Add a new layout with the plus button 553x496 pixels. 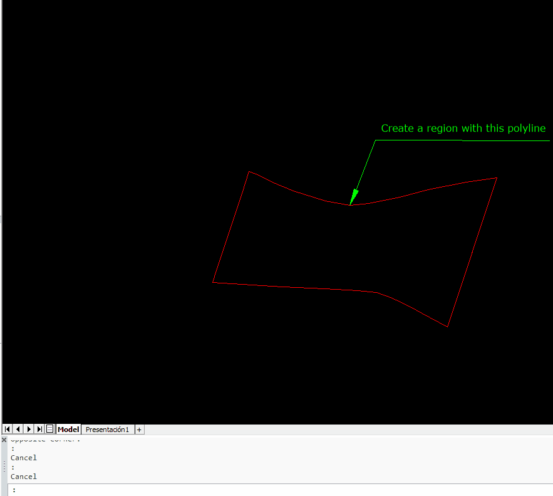pos(139,430)
